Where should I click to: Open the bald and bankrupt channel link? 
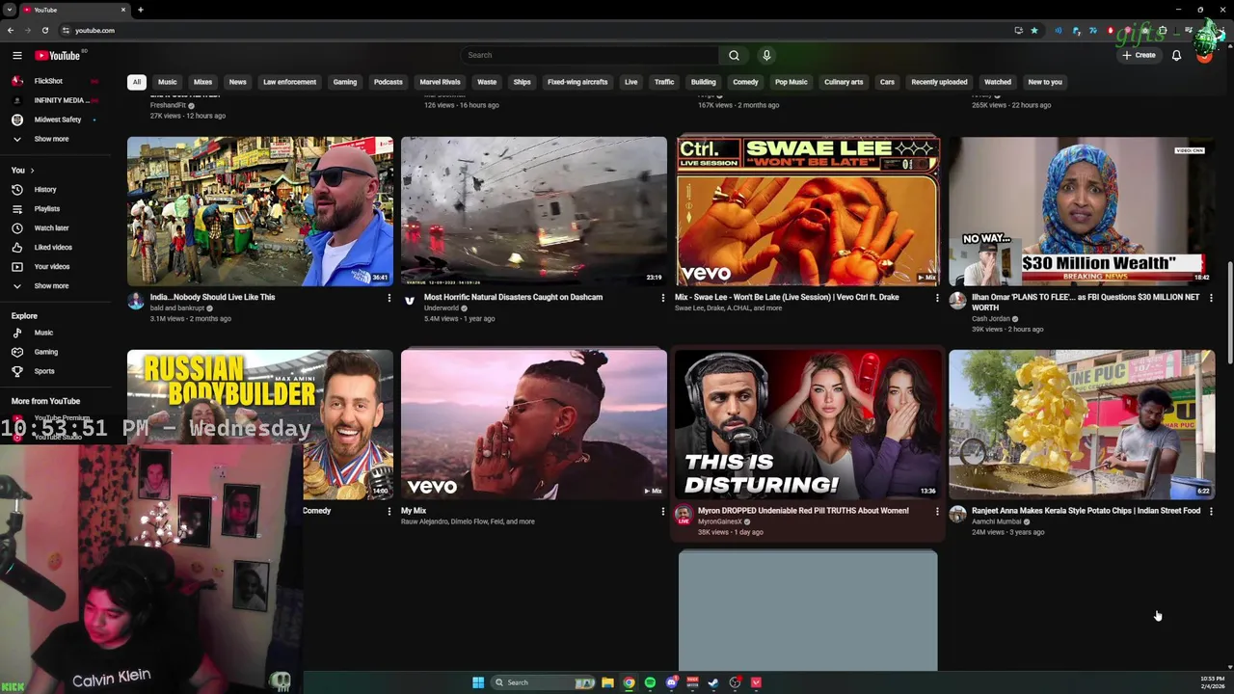click(176, 308)
